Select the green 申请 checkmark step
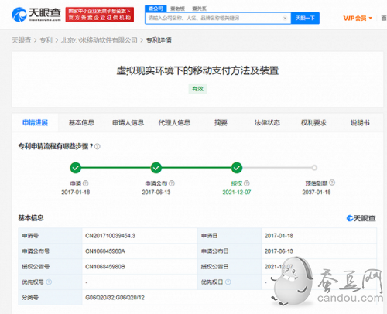This screenshot has width=387, height=314. click(x=76, y=168)
